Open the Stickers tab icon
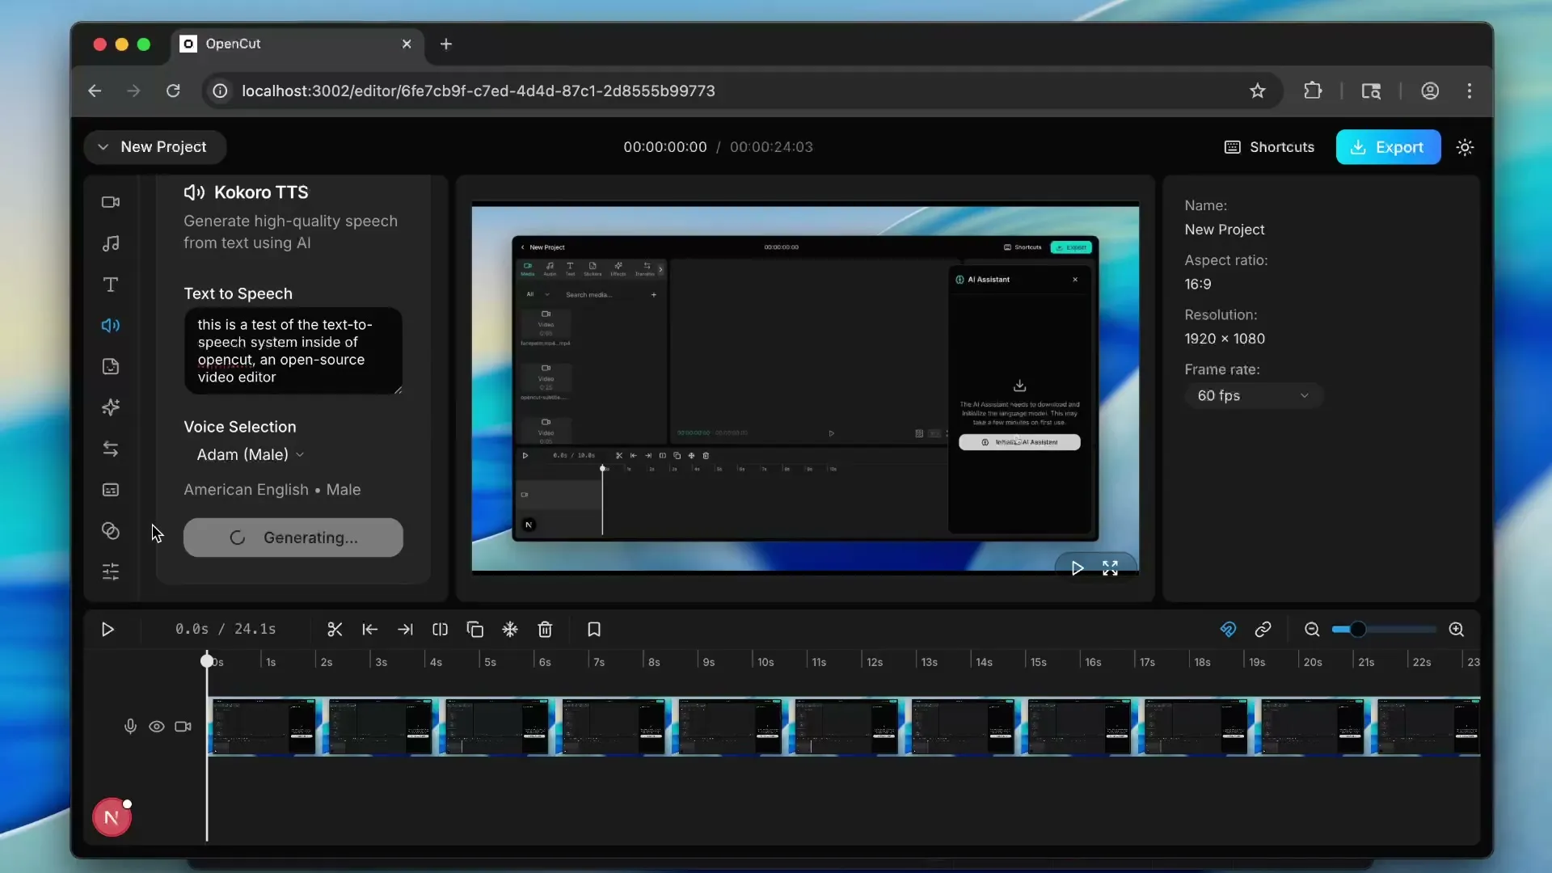The width and height of the screenshot is (1552, 873). pos(111,366)
